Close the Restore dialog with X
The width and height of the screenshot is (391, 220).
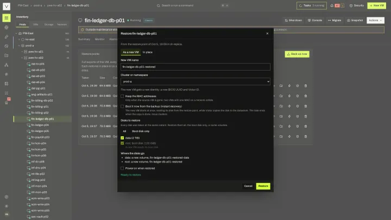pos(267,34)
